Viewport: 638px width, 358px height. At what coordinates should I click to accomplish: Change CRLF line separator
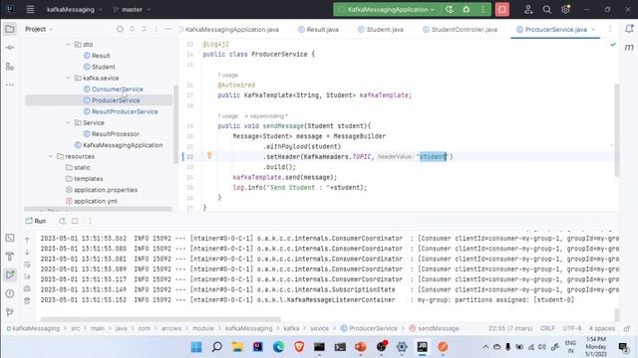click(x=547, y=328)
